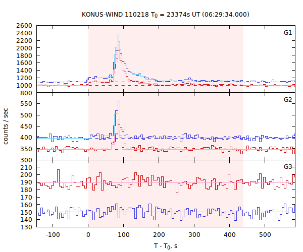This screenshot has height=252, width=303.
Task: Click G2 y-axis tick label 300
Action: tap(26, 160)
